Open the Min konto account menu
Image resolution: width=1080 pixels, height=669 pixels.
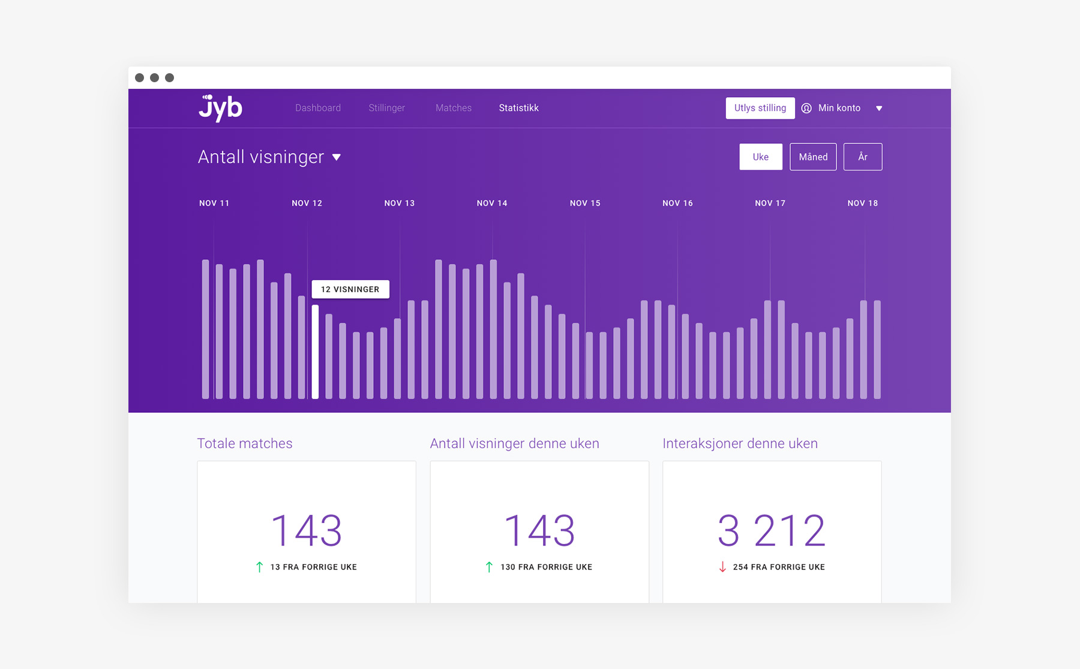click(839, 108)
